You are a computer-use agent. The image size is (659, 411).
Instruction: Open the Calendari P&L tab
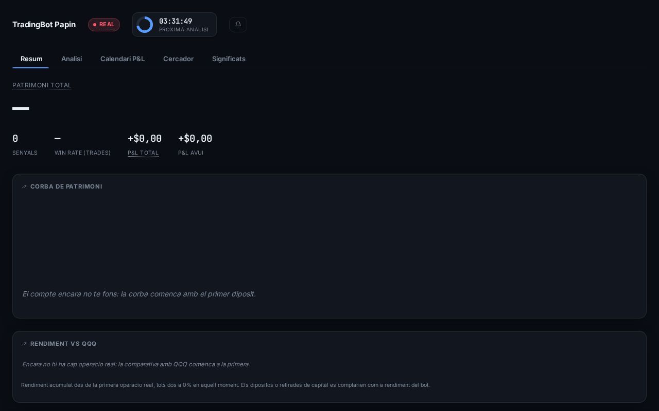click(x=123, y=59)
